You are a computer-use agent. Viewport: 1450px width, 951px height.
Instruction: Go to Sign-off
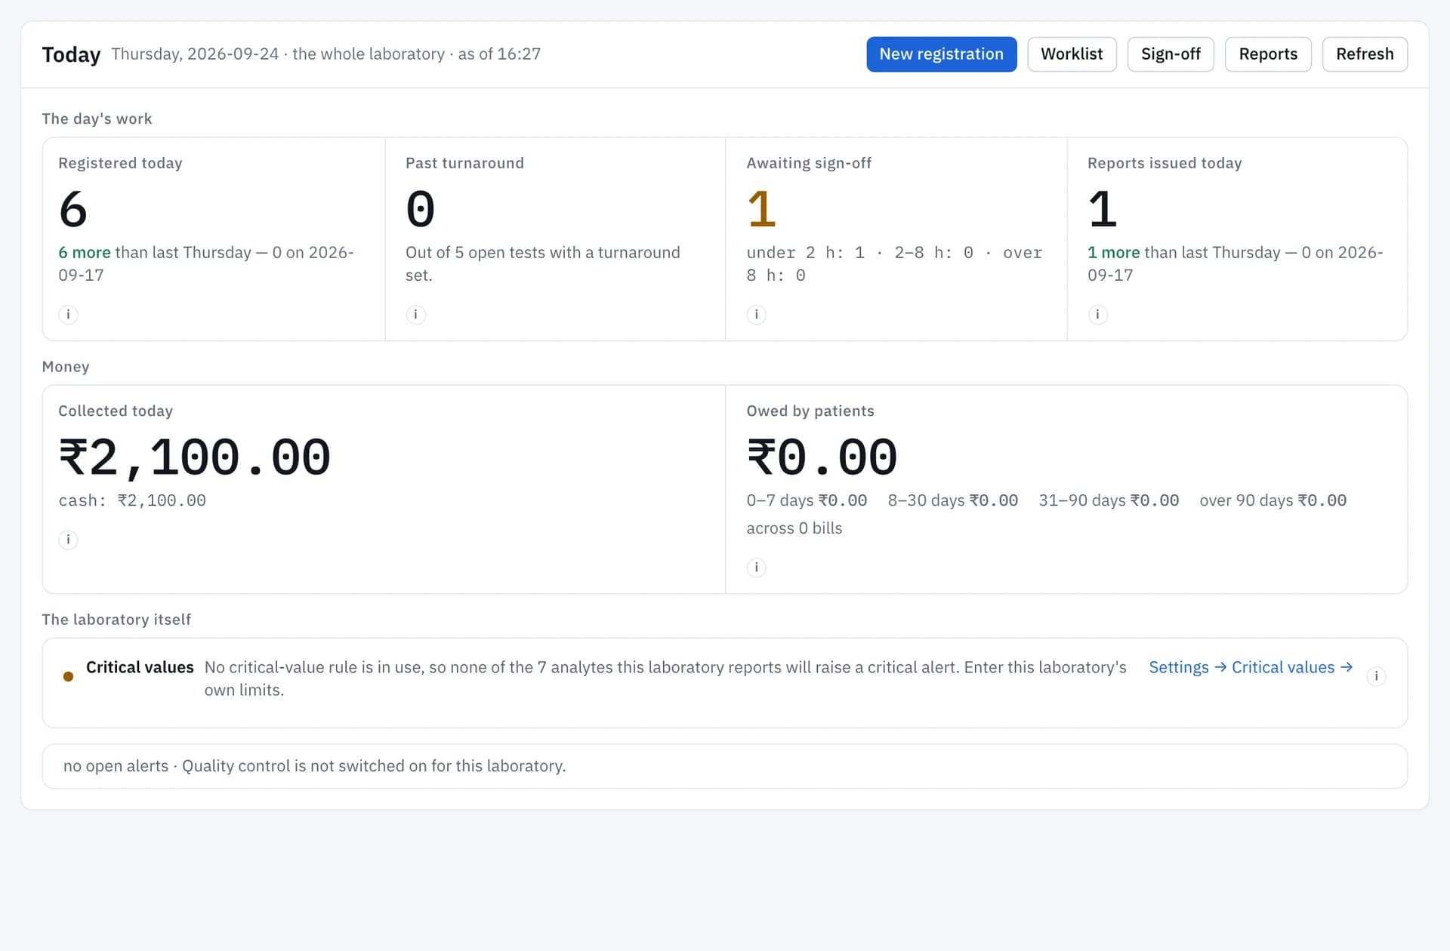pos(1171,54)
